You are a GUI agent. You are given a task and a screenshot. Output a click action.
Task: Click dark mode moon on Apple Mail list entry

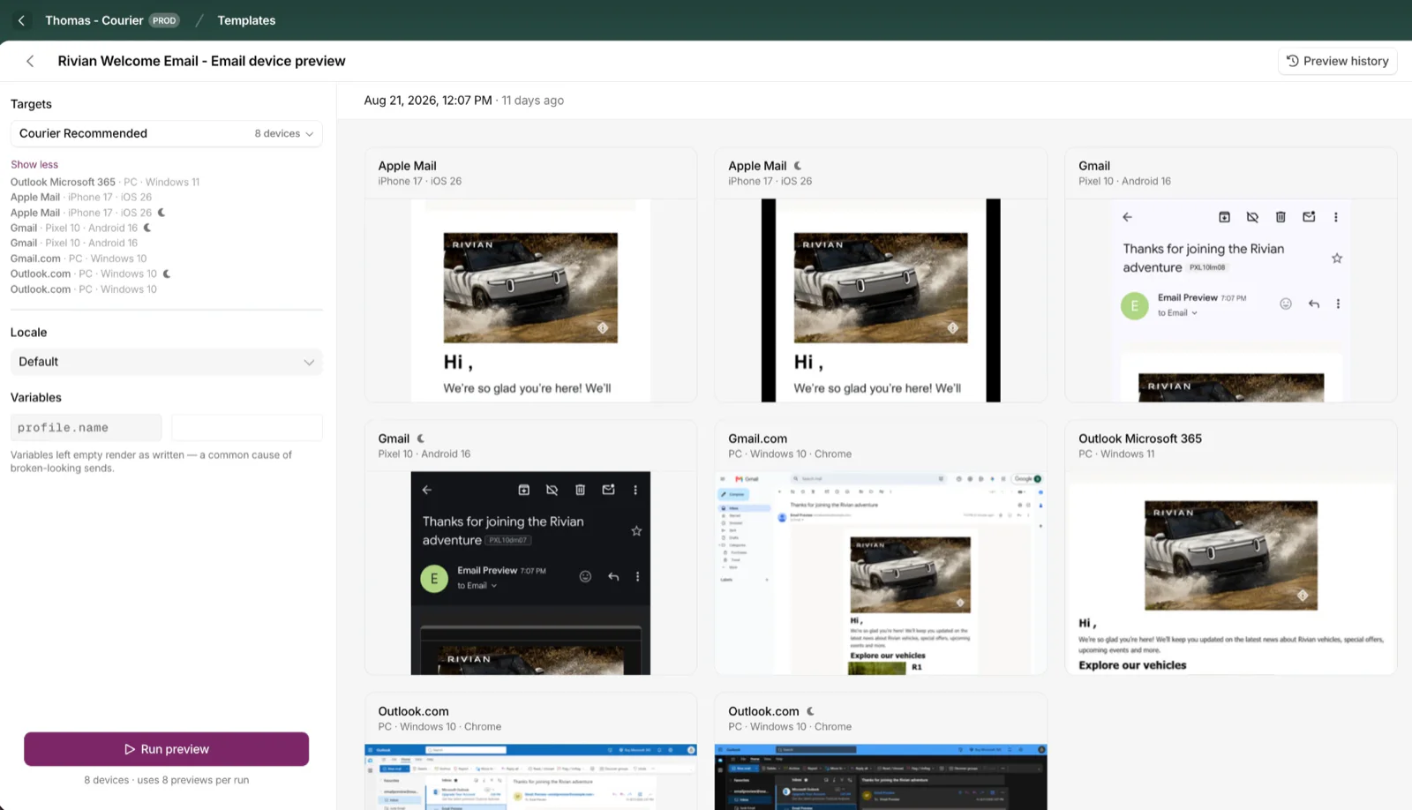pos(161,213)
